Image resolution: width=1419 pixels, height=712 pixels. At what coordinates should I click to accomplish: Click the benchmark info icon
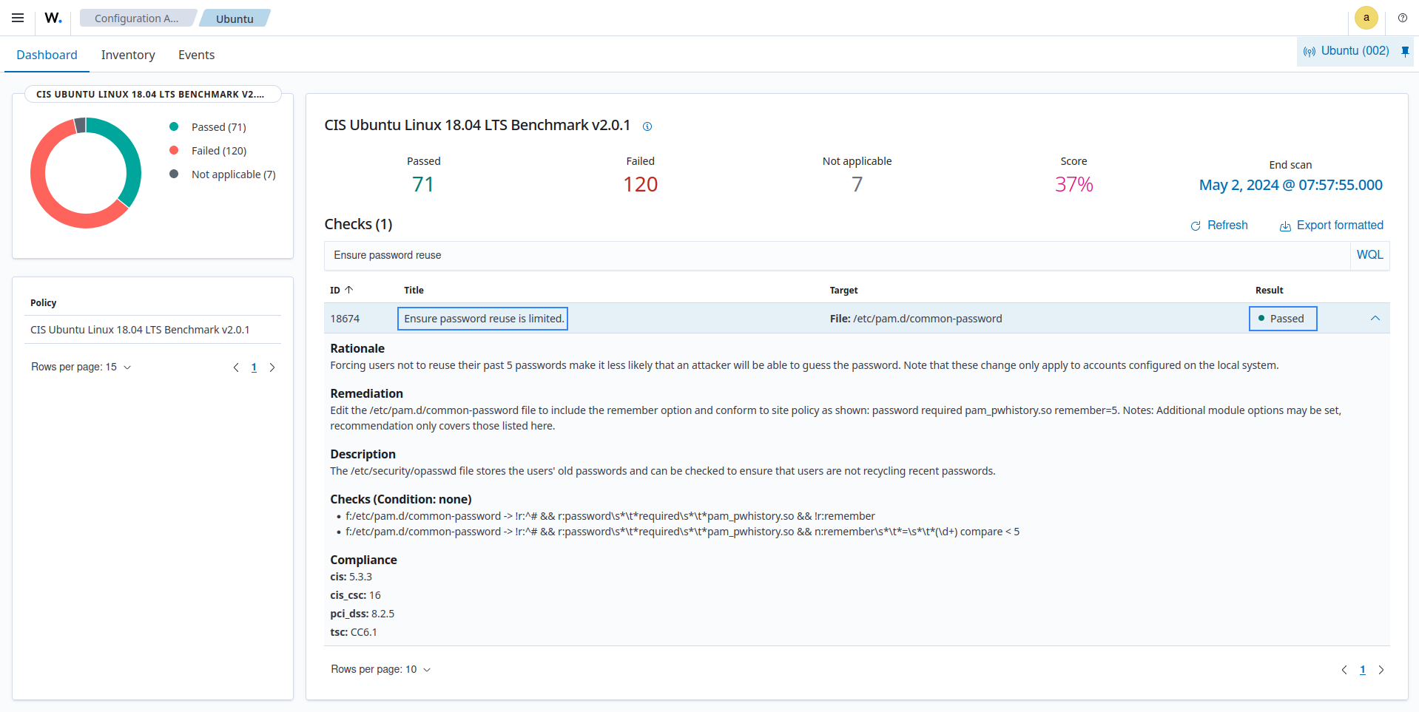pos(647,126)
